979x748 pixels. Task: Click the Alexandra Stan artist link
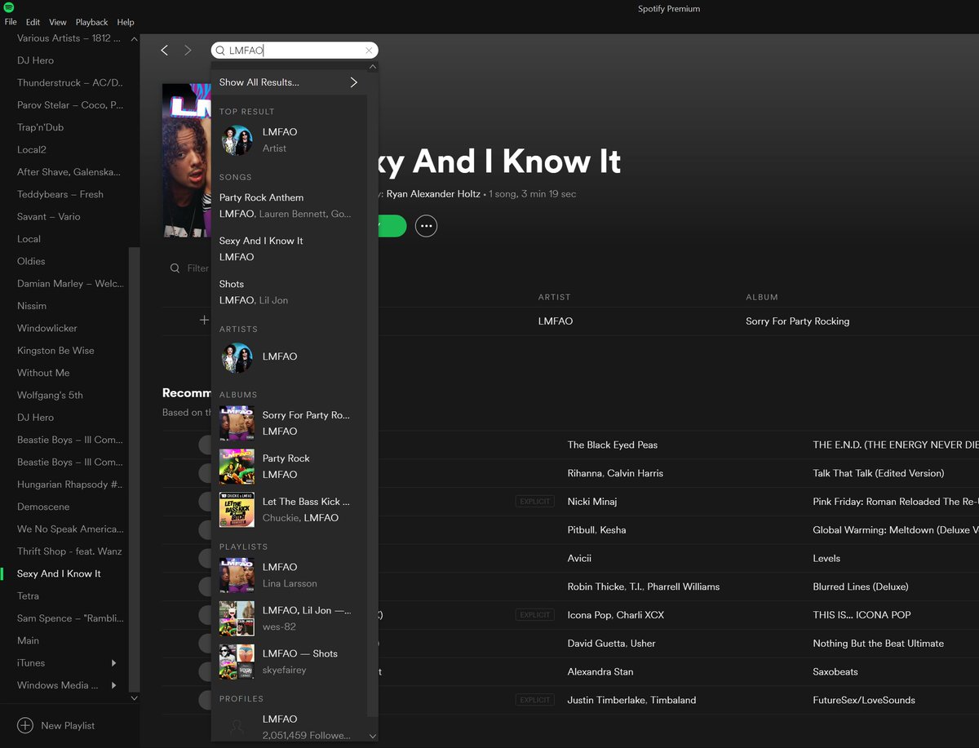pos(600,671)
